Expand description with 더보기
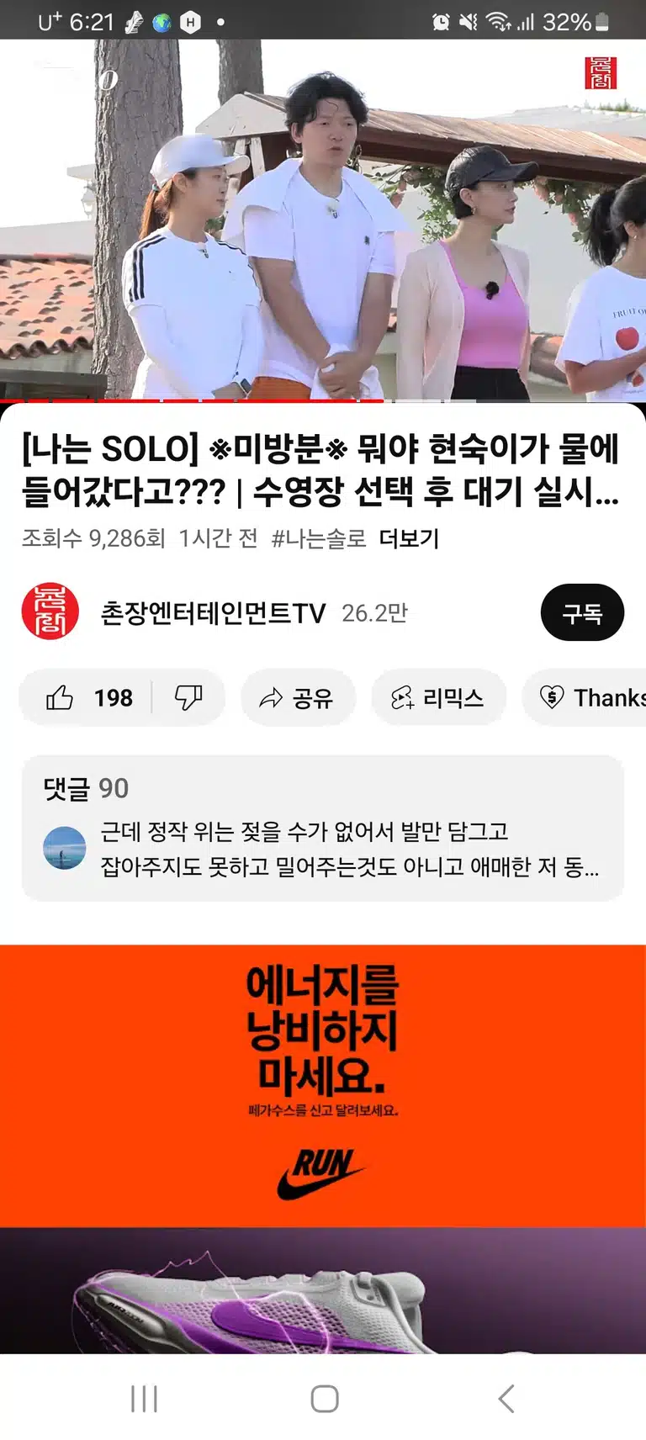This screenshot has width=646, height=1440. [x=409, y=538]
